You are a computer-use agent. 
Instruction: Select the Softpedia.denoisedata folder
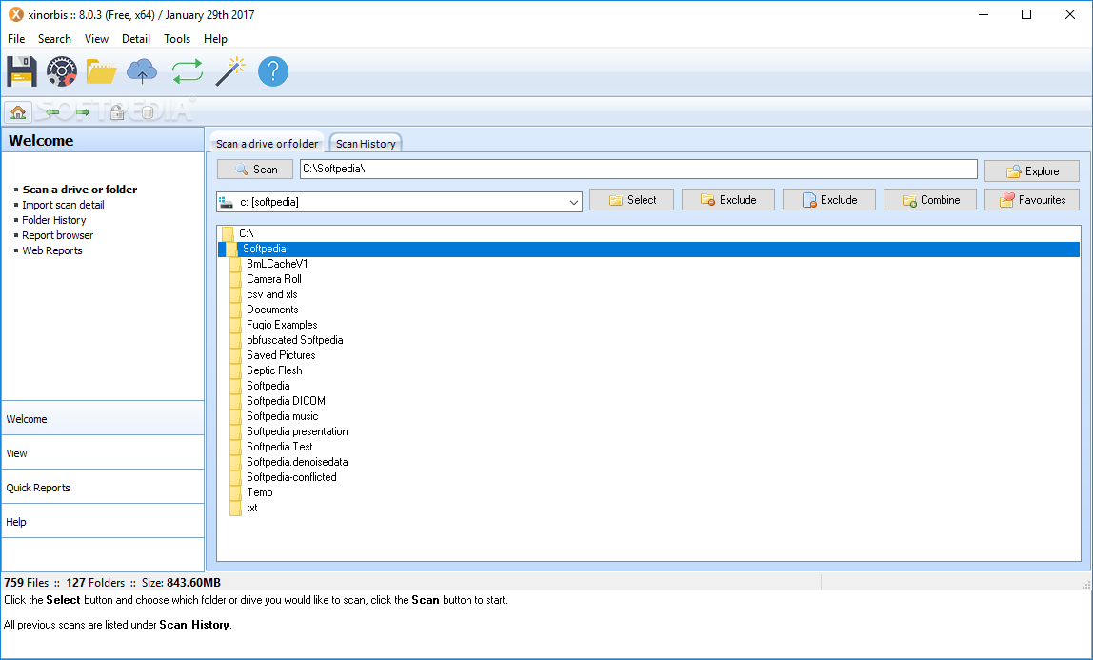297,462
